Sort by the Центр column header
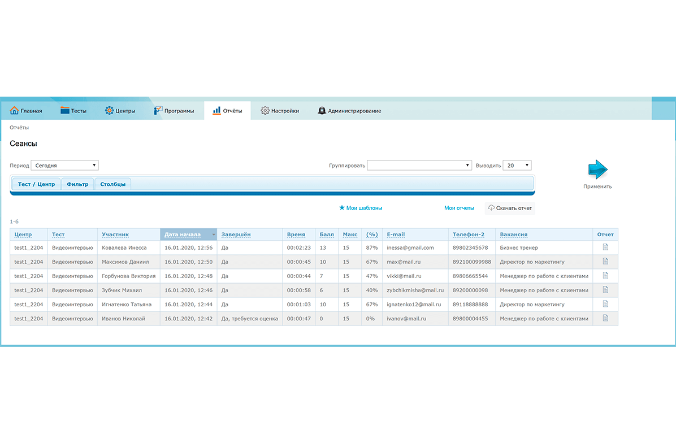Screen dimensions: 676x443 [x=23, y=234]
